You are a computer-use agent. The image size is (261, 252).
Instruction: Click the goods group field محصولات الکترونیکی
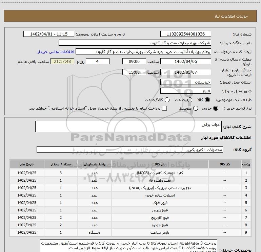click(130, 150)
